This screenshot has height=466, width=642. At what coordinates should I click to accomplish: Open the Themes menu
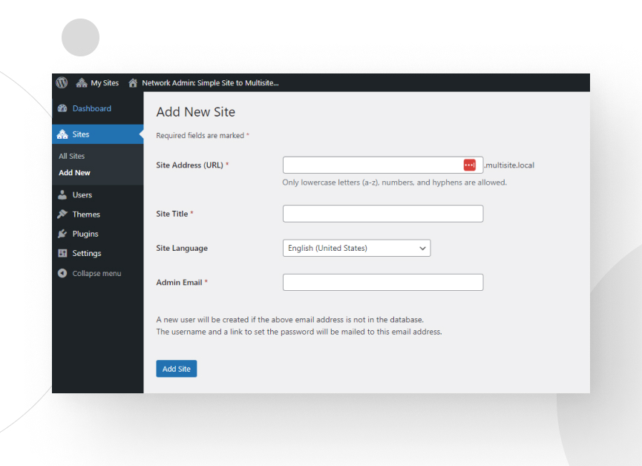[98, 214]
